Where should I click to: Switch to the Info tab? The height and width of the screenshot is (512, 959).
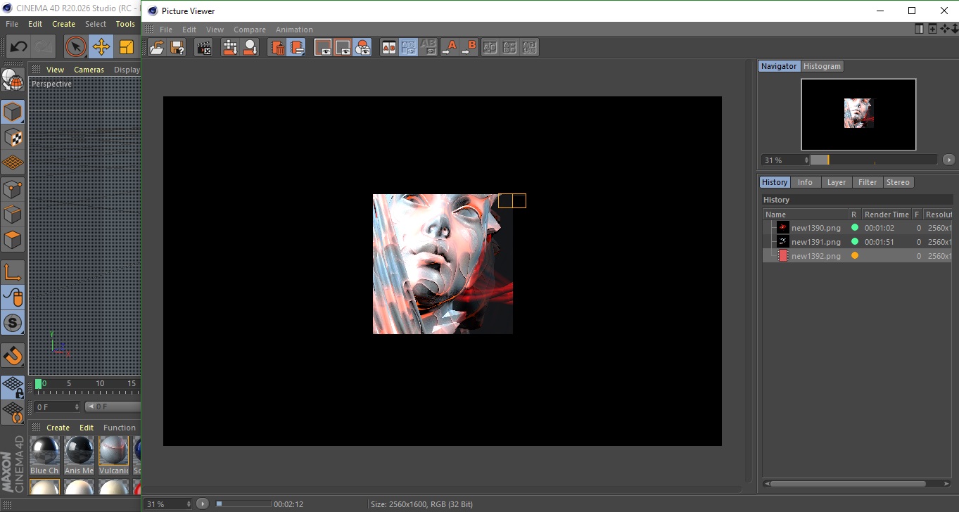click(x=805, y=182)
